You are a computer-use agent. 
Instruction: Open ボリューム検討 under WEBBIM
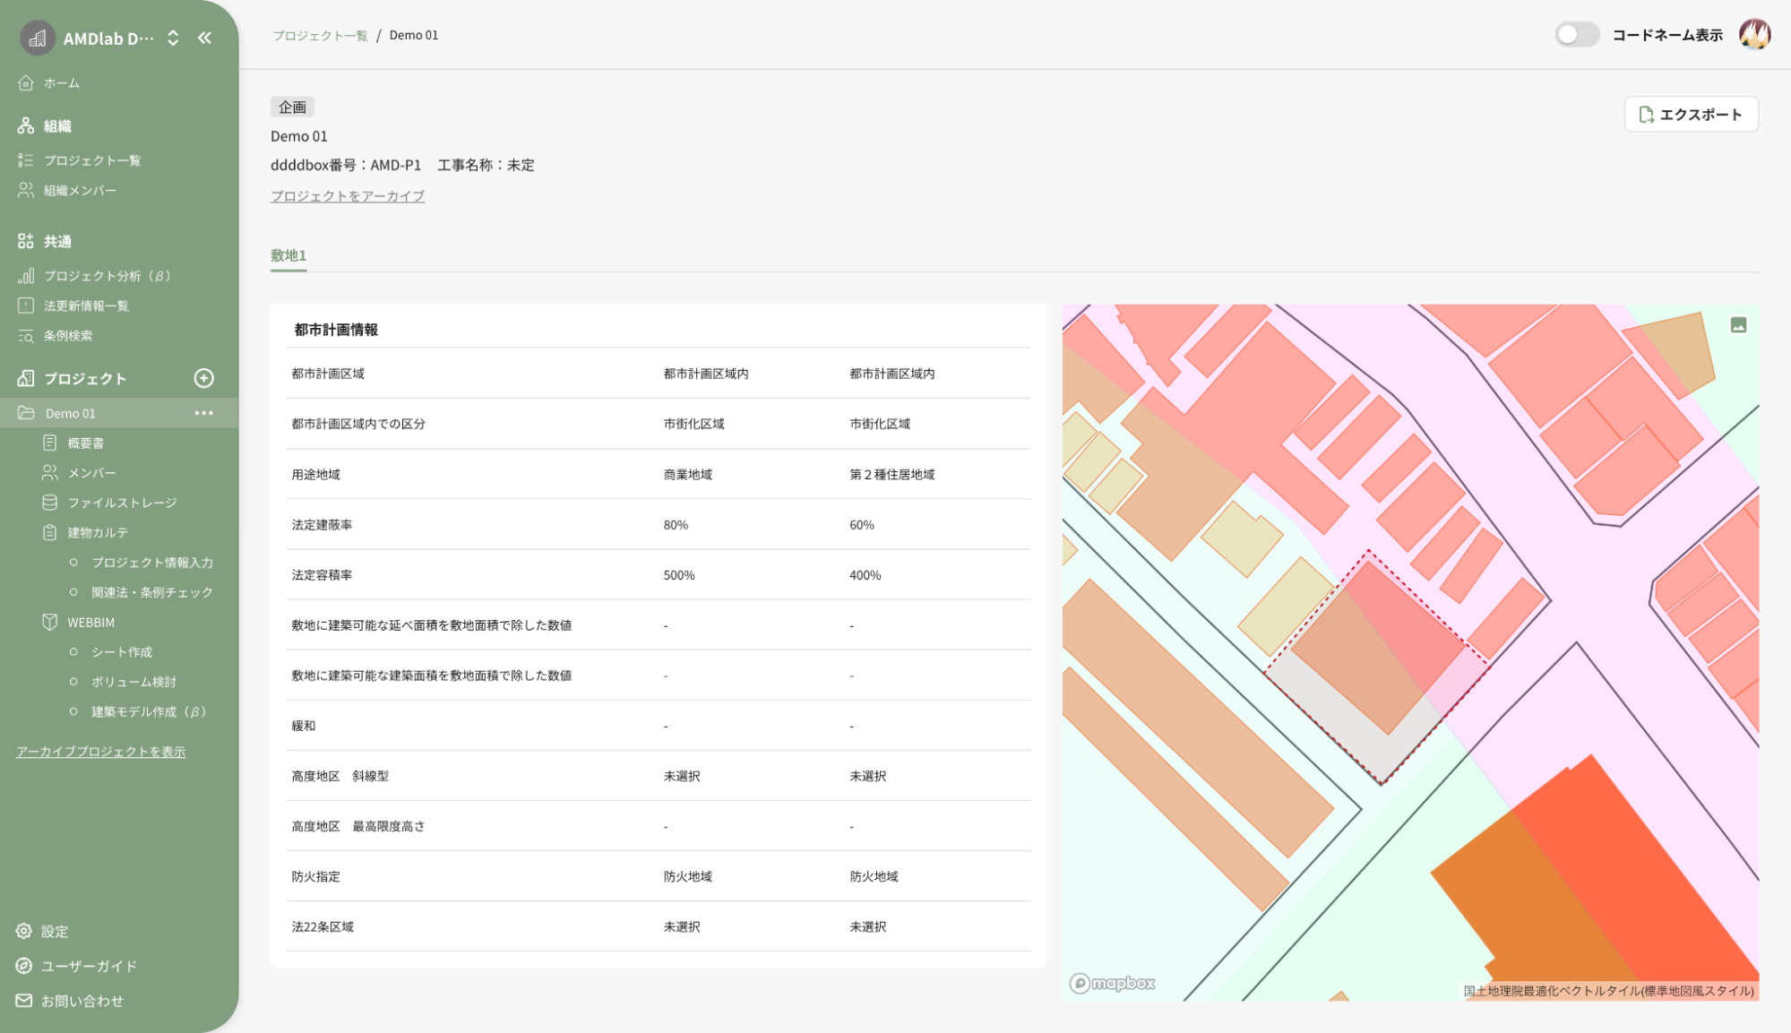[133, 682]
